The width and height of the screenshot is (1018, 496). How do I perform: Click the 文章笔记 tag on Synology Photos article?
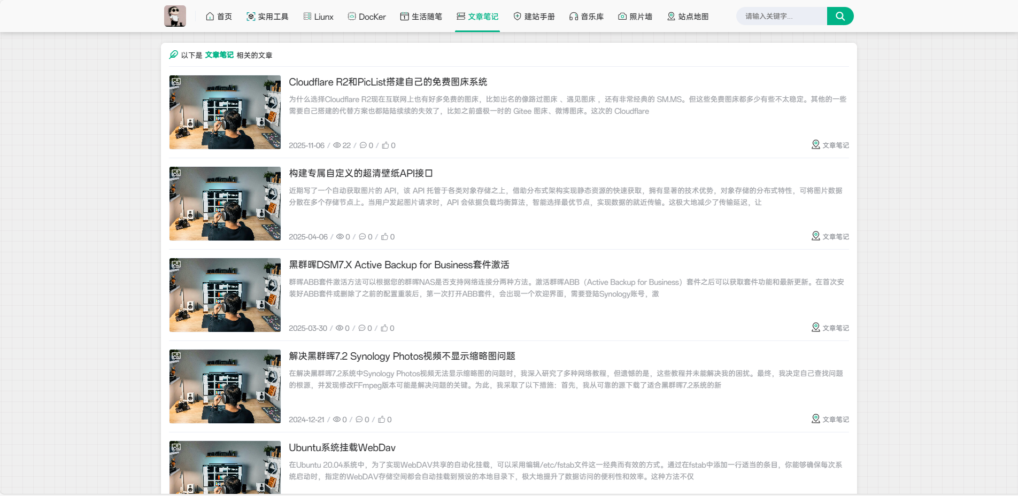835,420
